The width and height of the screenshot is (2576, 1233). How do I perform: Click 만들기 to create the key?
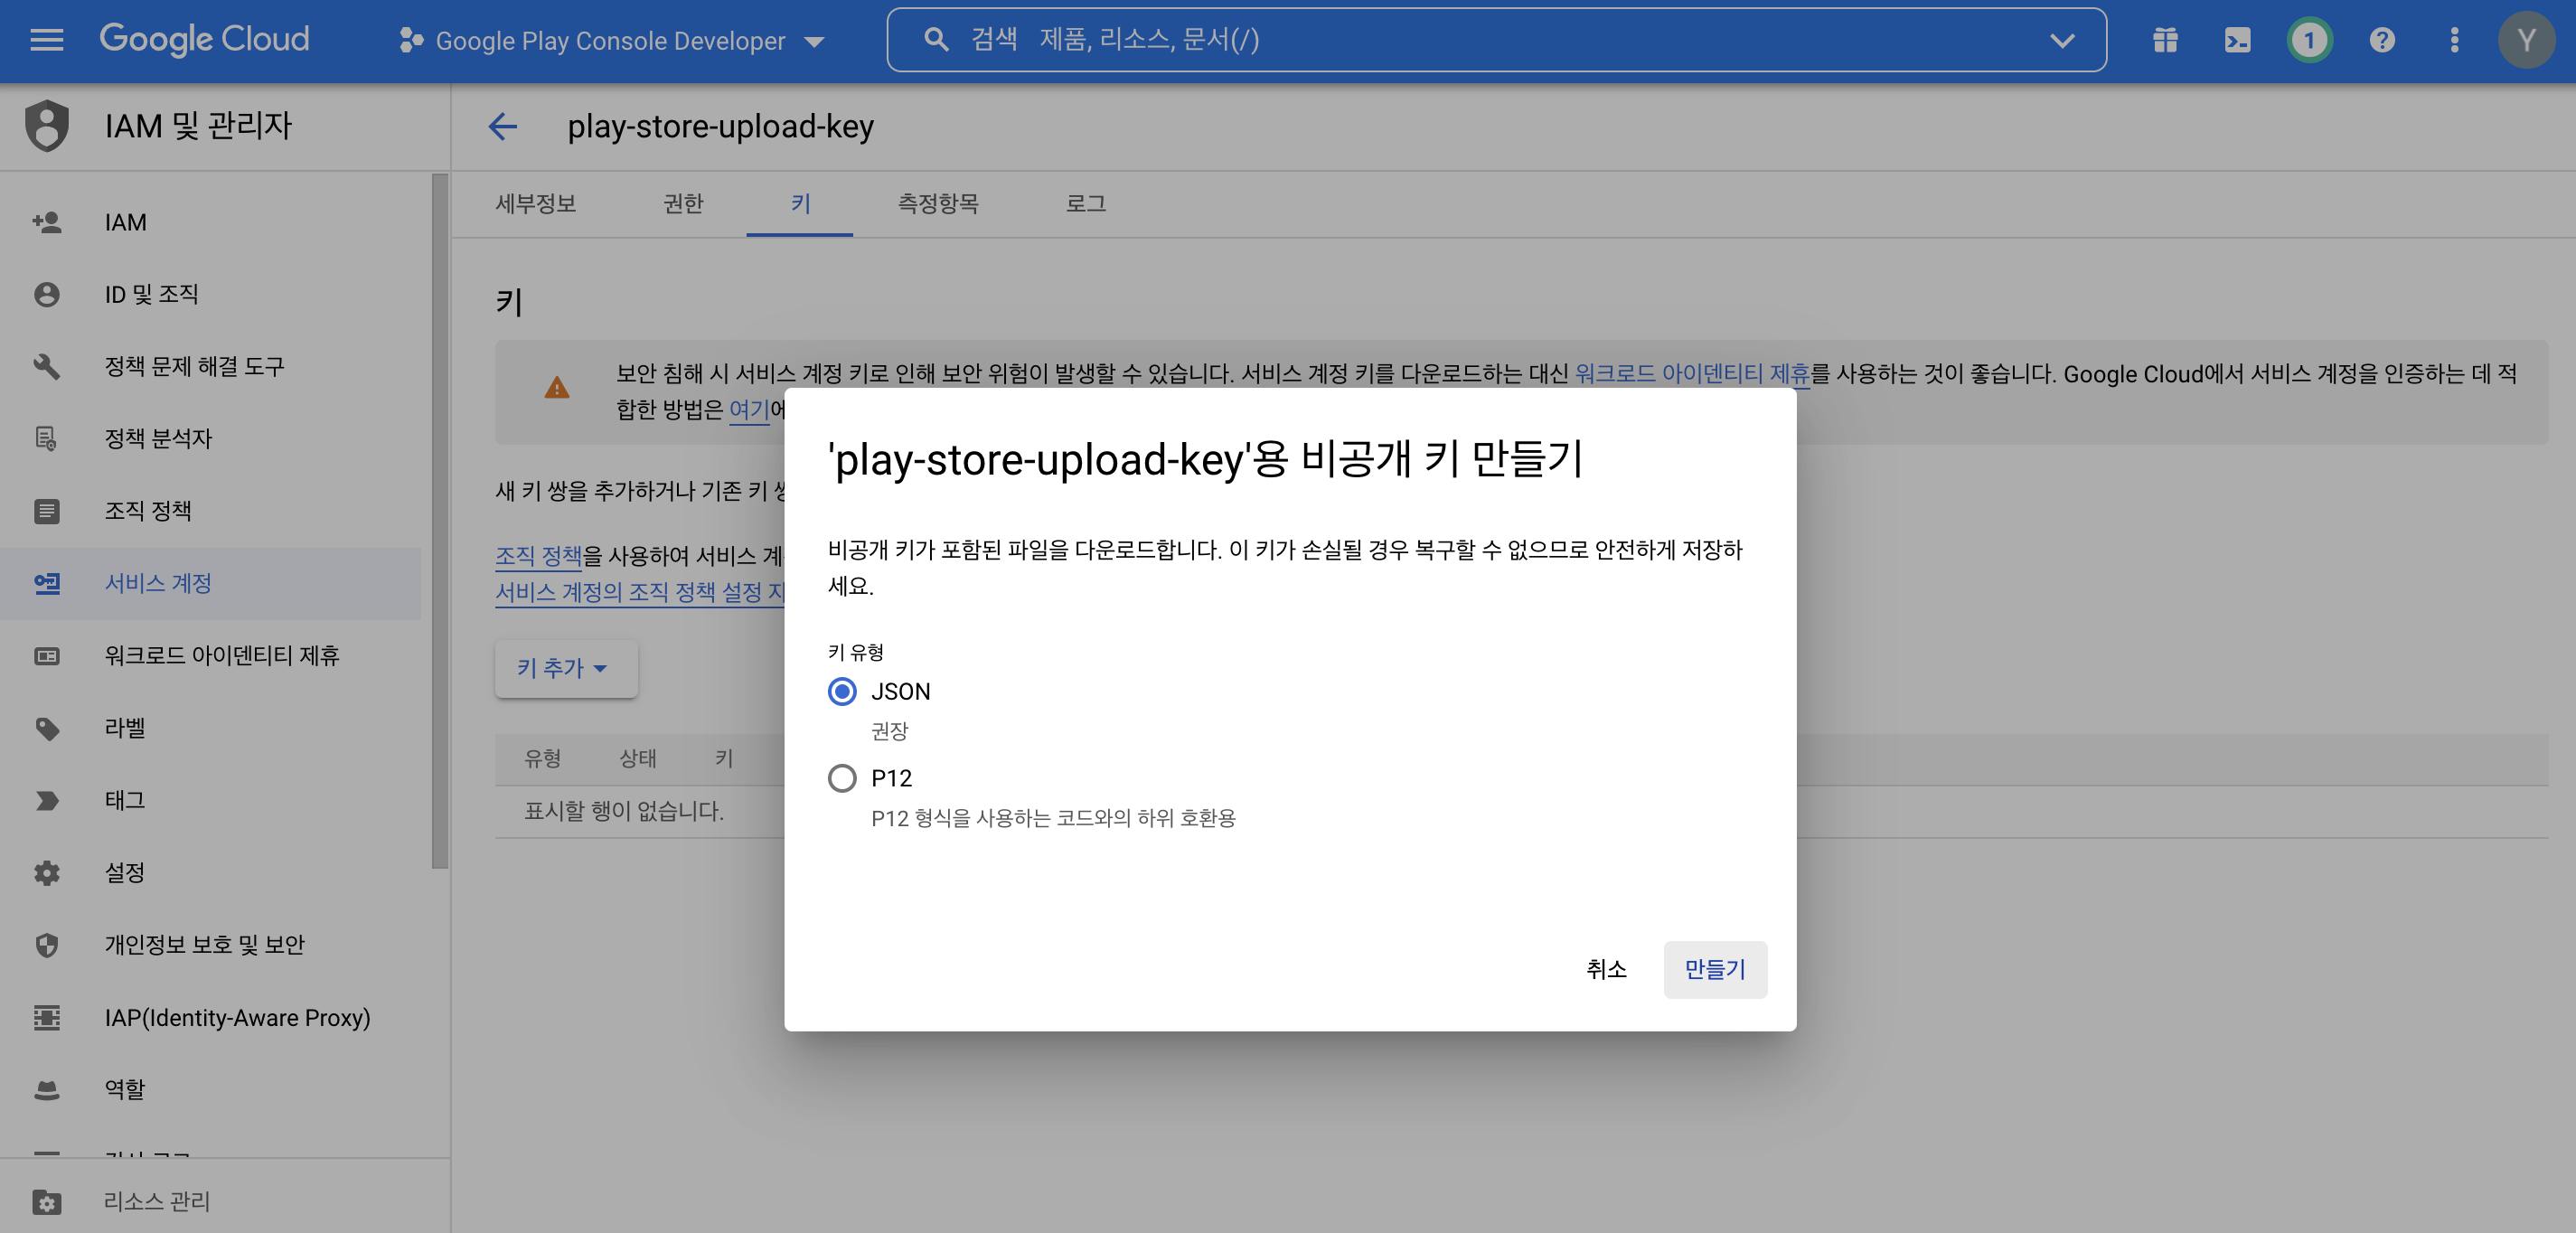pyautogui.click(x=1715, y=969)
